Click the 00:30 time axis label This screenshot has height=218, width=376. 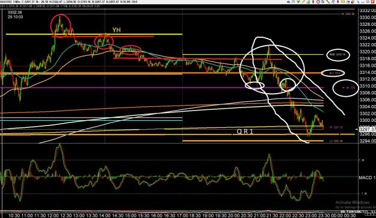pyautogui.click(x=350, y=216)
